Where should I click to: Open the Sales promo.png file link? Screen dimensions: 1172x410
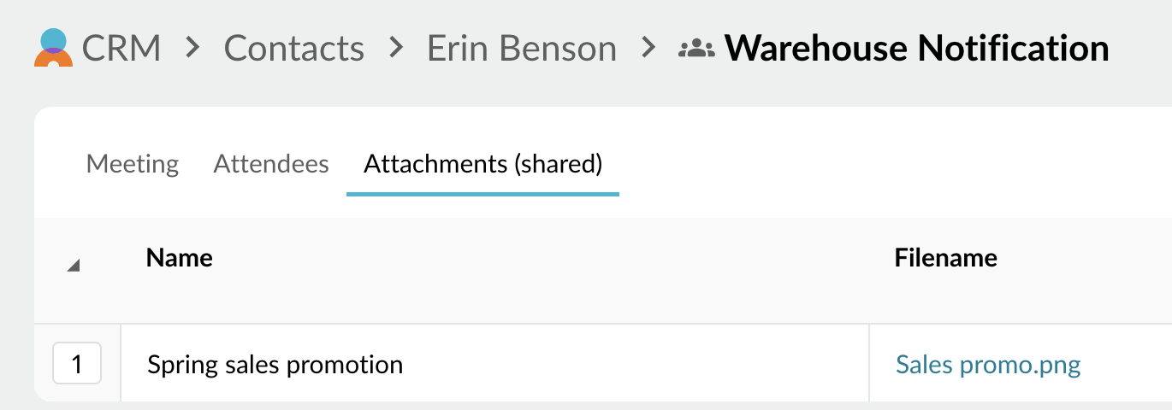(x=988, y=365)
